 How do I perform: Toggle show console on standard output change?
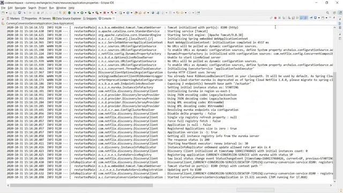[302, 18]
